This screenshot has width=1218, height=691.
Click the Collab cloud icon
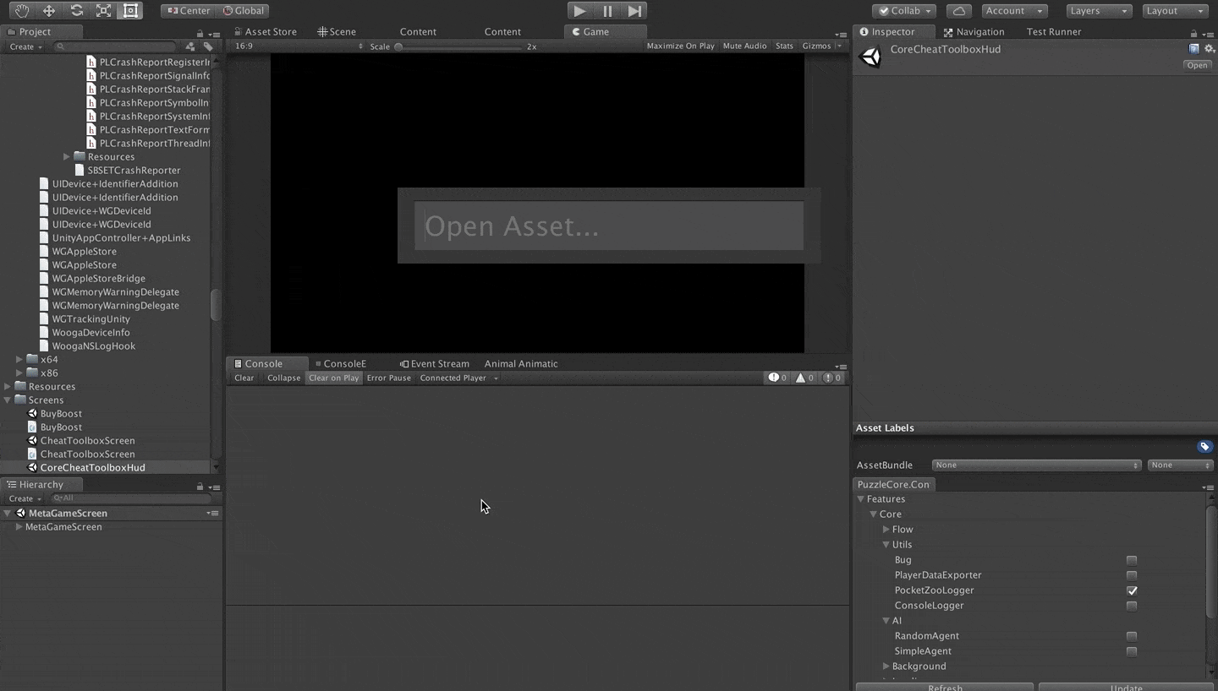point(958,10)
